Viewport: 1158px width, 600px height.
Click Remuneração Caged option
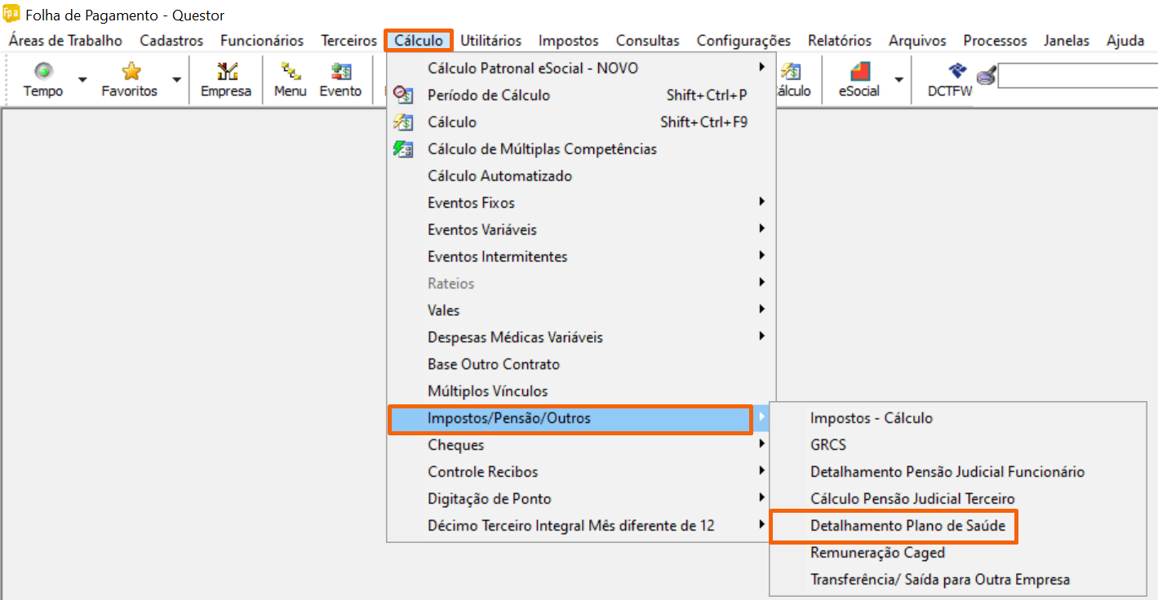pos(877,553)
